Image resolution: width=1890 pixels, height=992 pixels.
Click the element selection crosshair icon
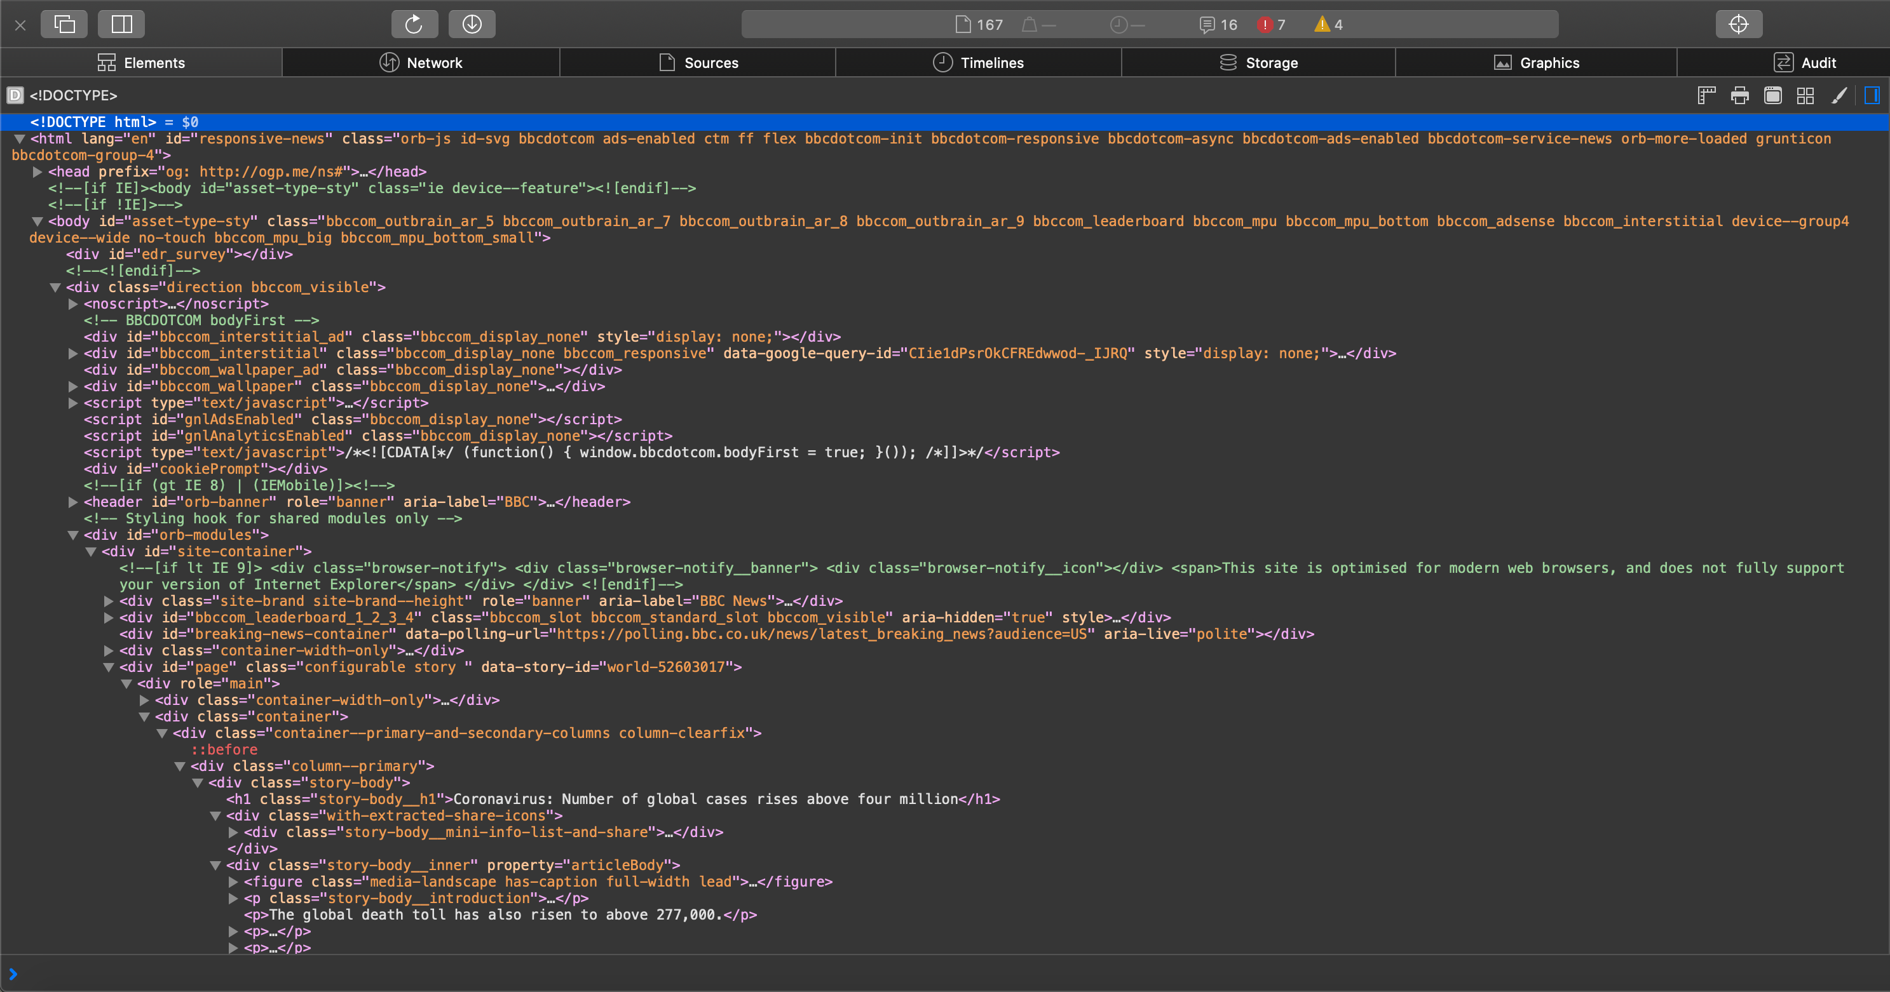(x=1738, y=24)
